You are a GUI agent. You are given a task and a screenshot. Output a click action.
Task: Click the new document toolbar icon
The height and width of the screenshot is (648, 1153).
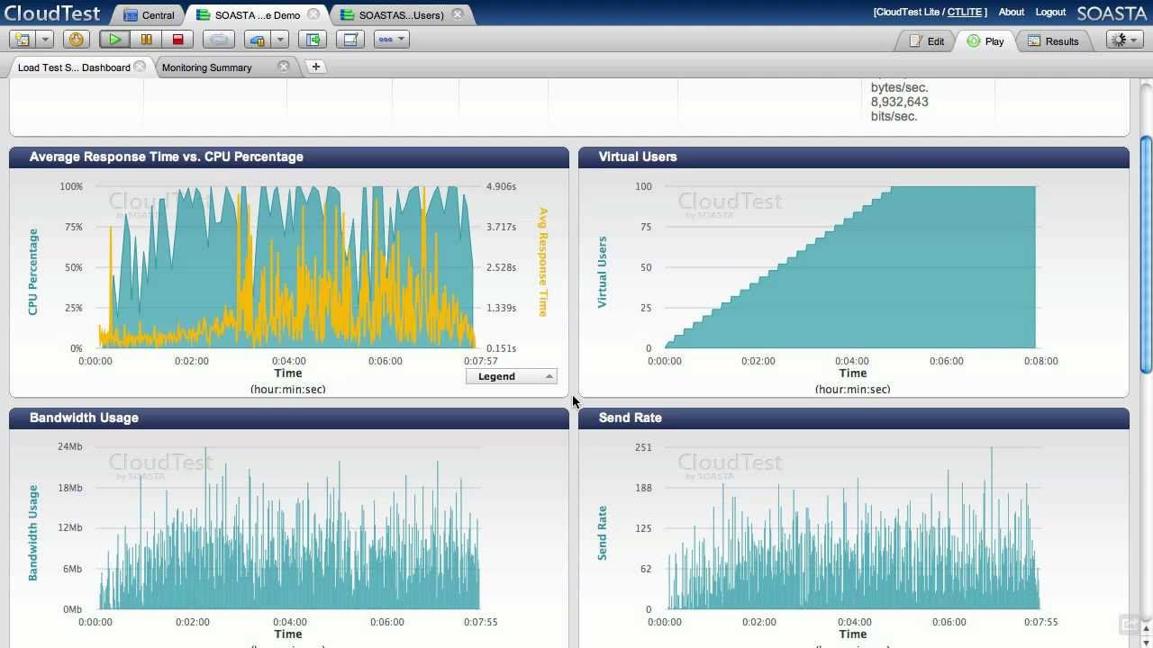(x=23, y=40)
